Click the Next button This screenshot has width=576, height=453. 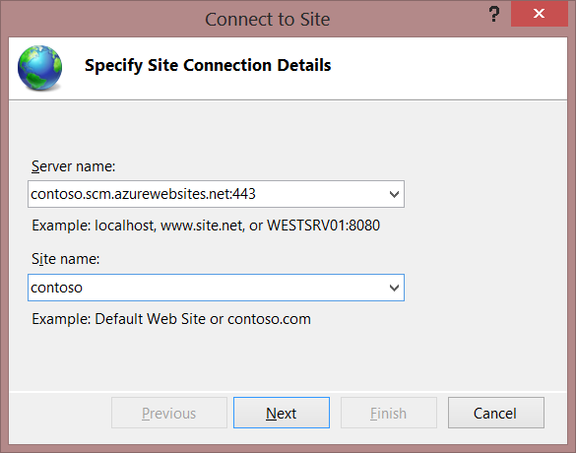pos(282,413)
